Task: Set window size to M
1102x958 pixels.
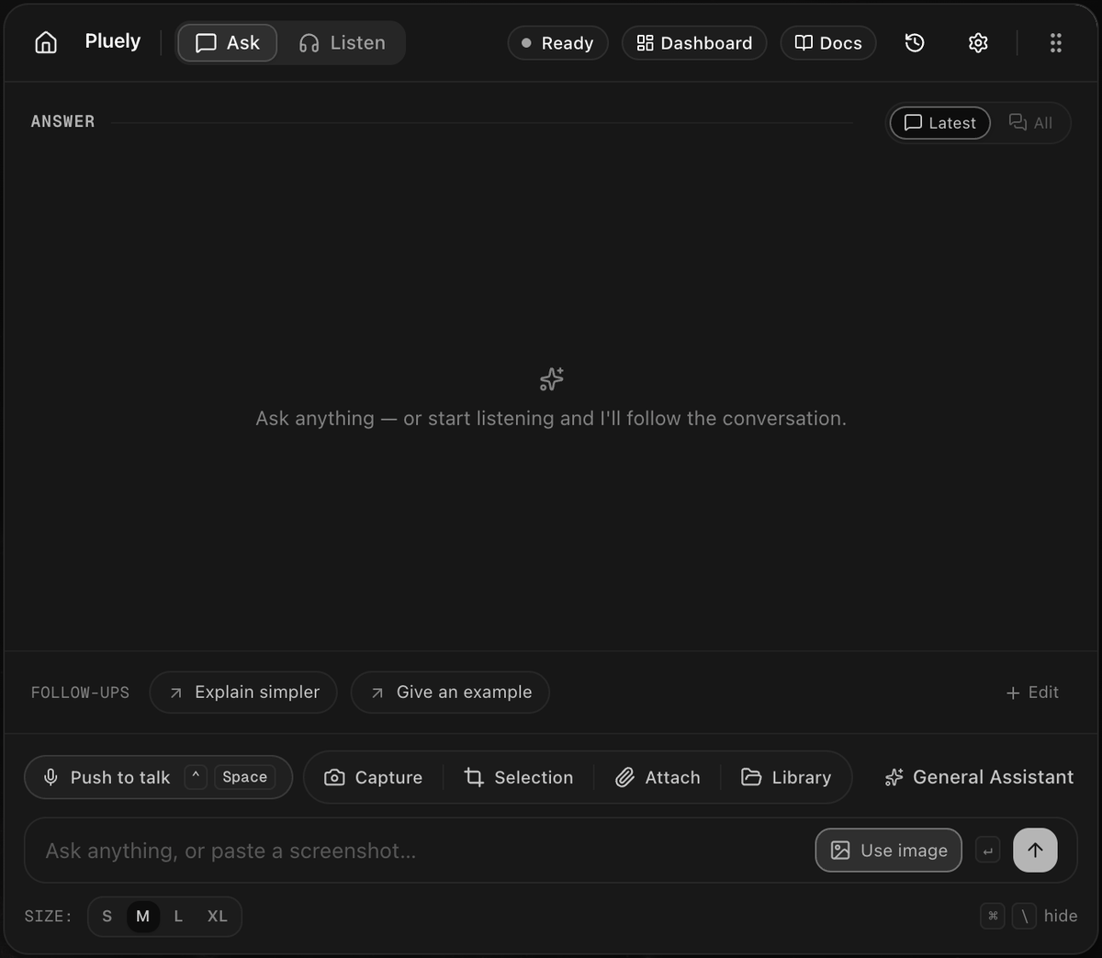Action: tap(142, 916)
